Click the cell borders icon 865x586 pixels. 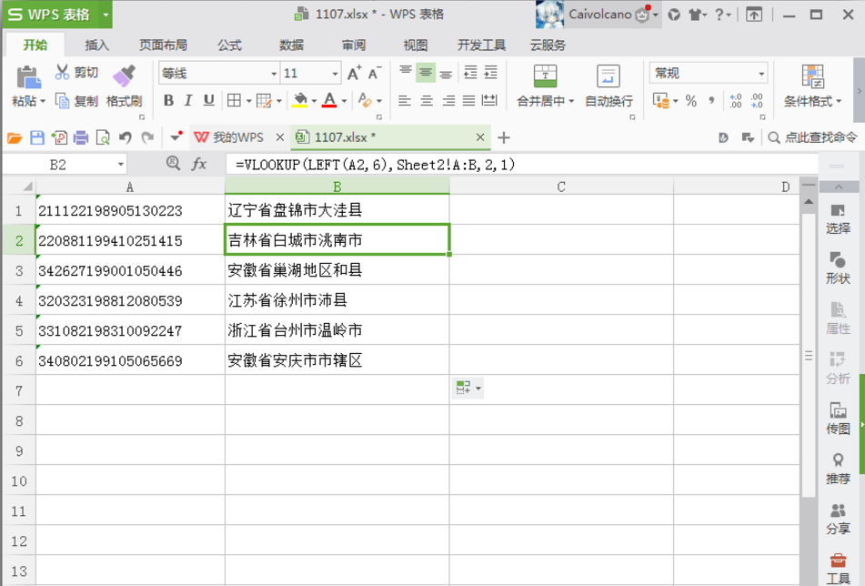pos(234,100)
